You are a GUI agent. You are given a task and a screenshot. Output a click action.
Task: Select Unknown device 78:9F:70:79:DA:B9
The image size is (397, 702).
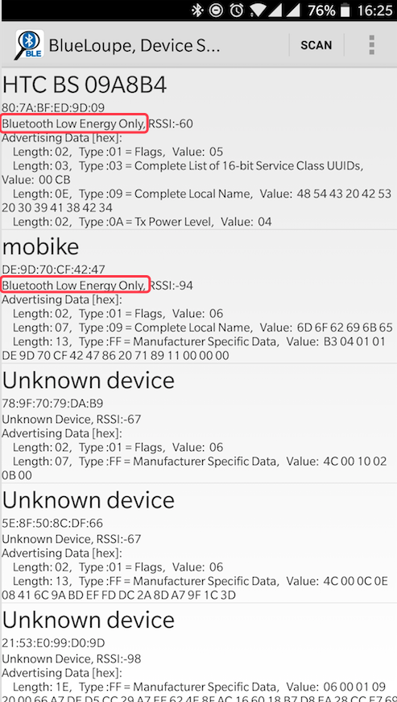coord(198,423)
